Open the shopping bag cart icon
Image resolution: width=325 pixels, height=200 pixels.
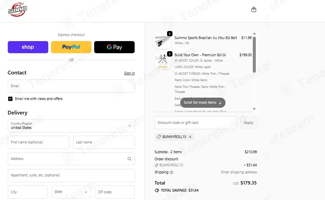tap(254, 9)
